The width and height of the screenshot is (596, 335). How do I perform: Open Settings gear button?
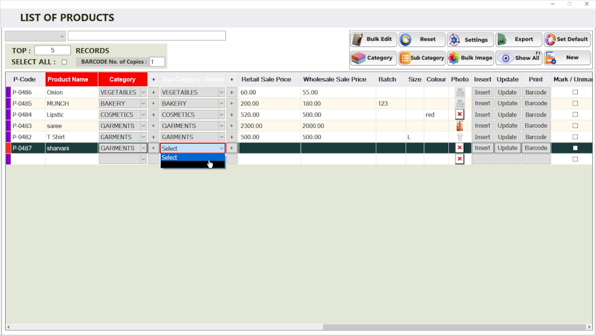click(x=470, y=39)
